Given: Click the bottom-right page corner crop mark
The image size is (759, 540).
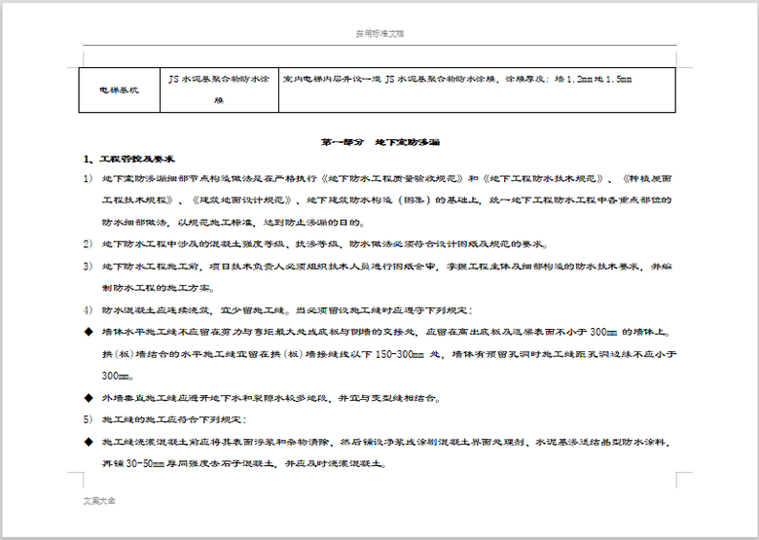Looking at the screenshot, I should (x=683, y=480).
